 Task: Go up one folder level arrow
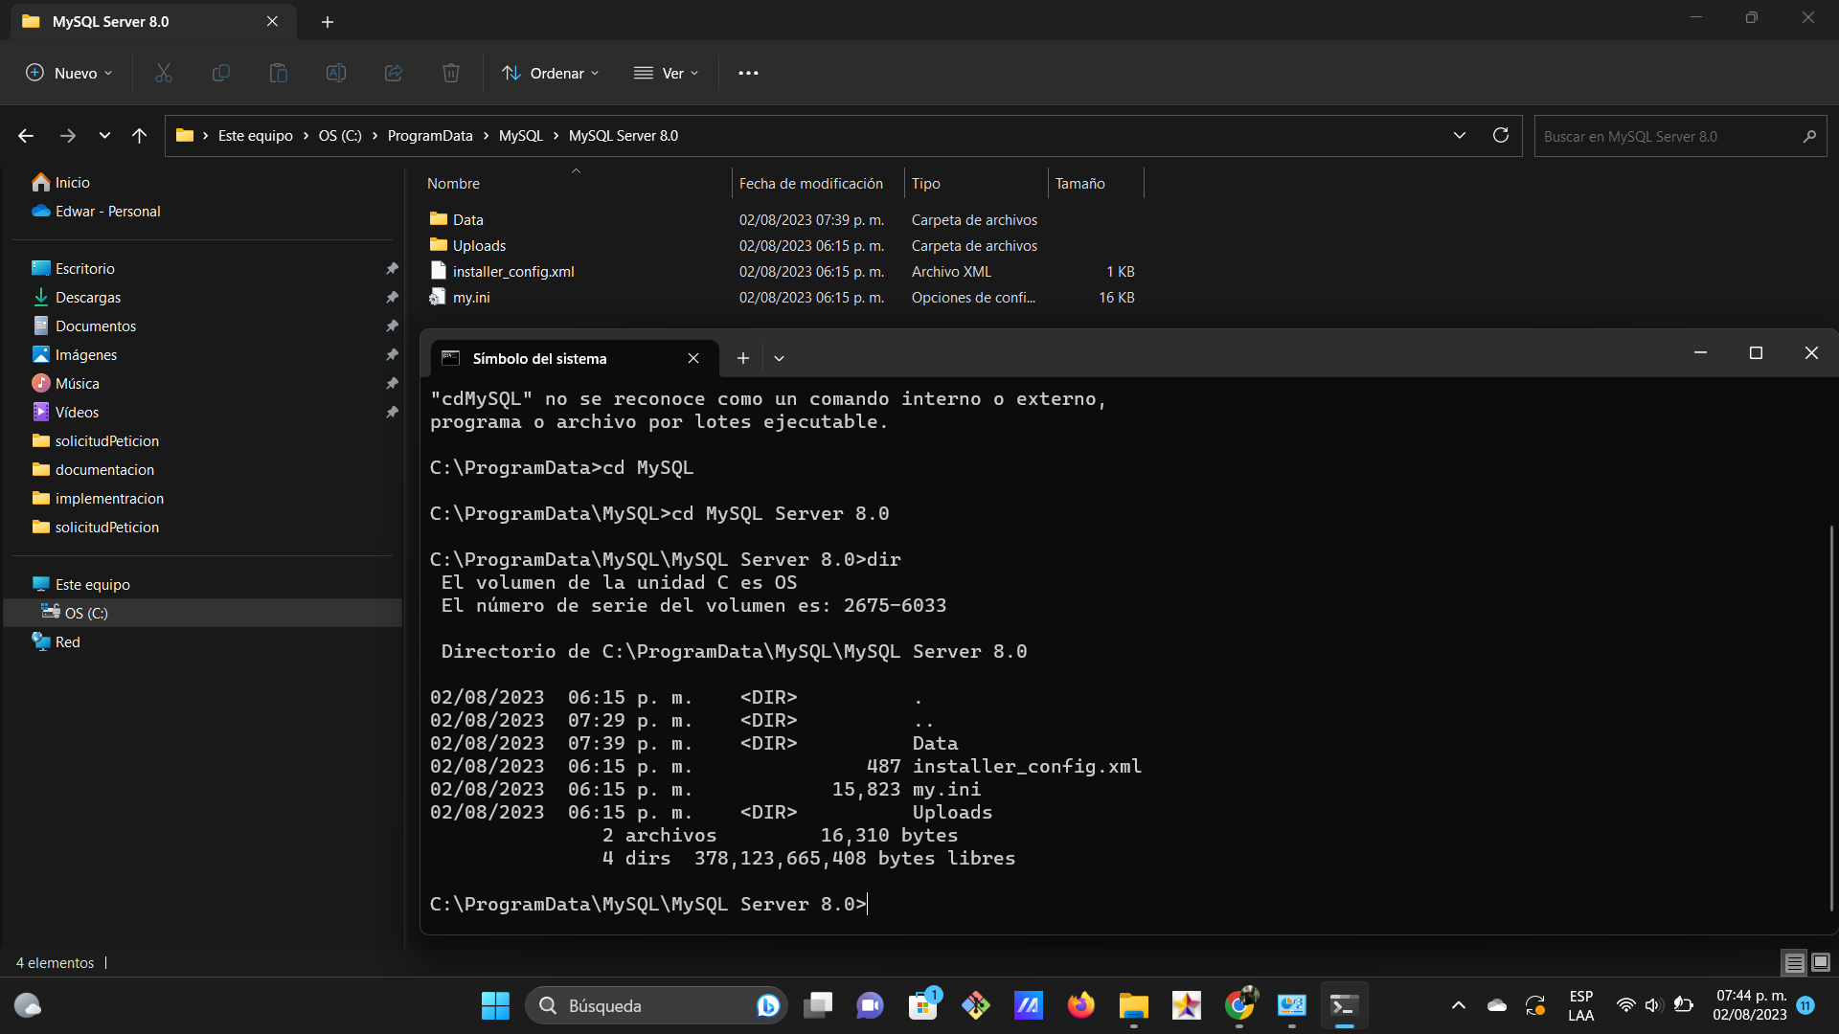pyautogui.click(x=139, y=136)
